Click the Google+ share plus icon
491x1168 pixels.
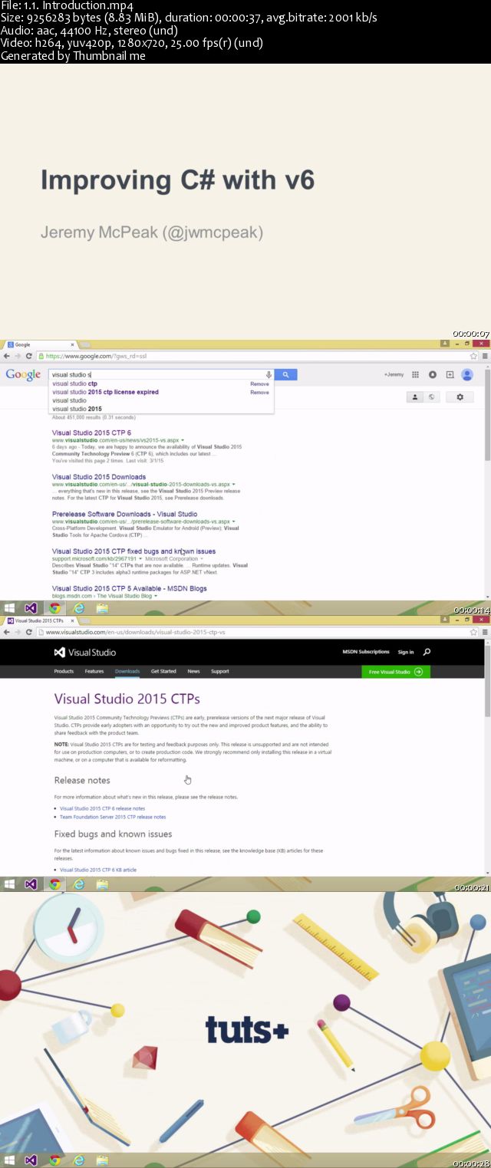click(450, 375)
